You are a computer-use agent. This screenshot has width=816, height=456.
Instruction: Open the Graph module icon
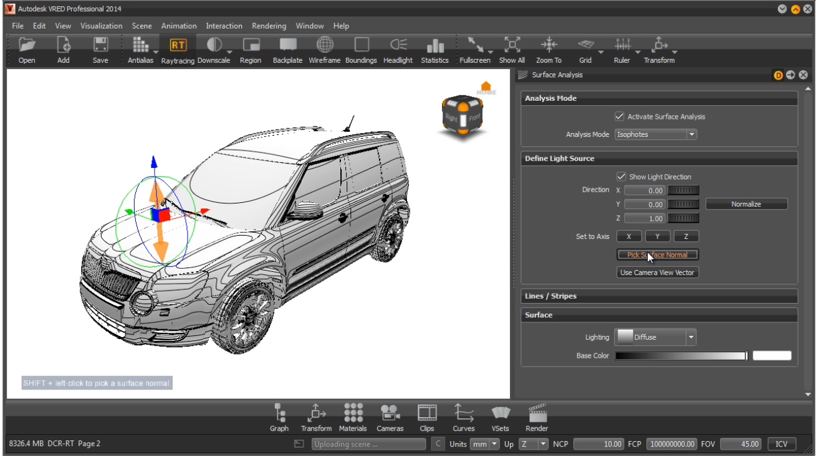point(279,412)
